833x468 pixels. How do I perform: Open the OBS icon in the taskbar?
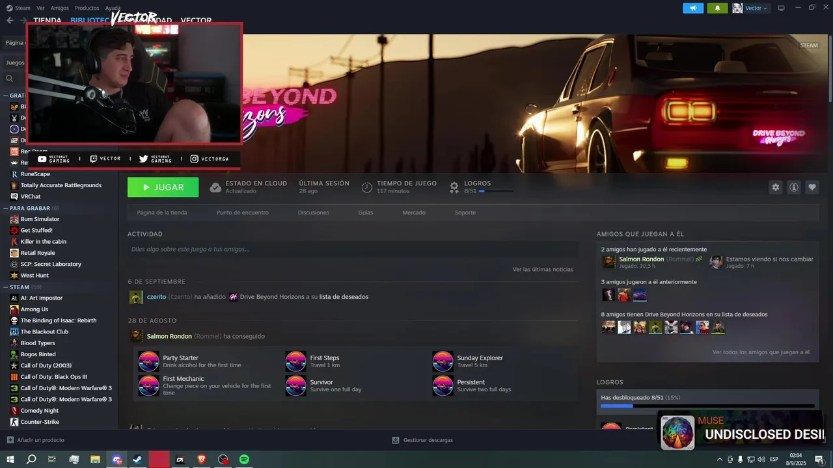point(223,460)
